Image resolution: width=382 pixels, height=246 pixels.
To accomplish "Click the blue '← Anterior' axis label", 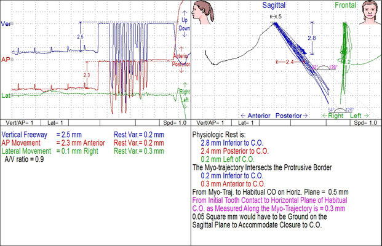I will (x=255, y=116).
